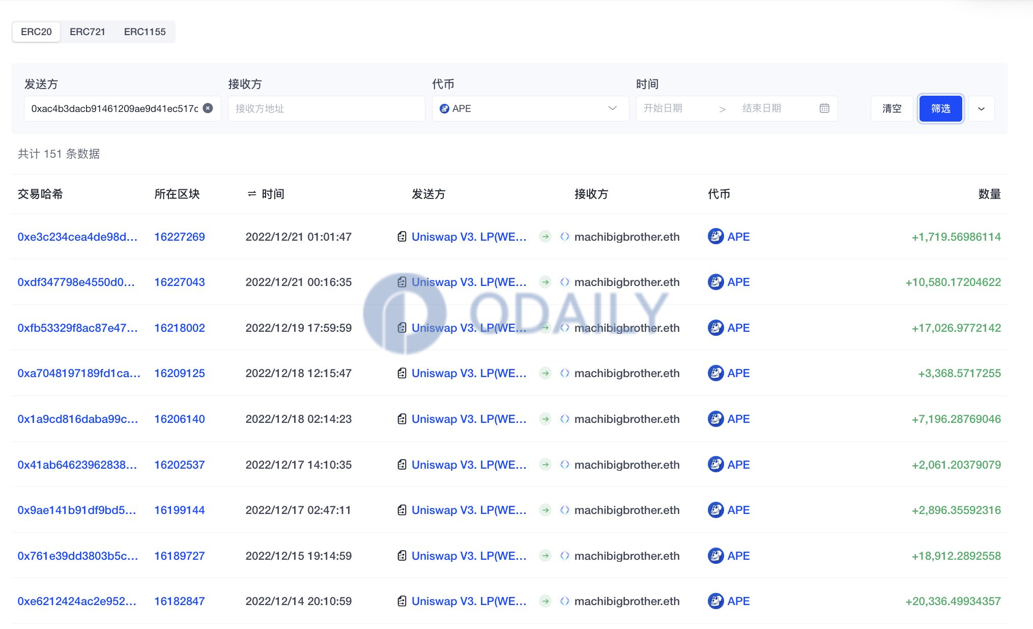The image size is (1033, 629).
Task: Switch to the ERC20 tab
Action: (x=36, y=32)
